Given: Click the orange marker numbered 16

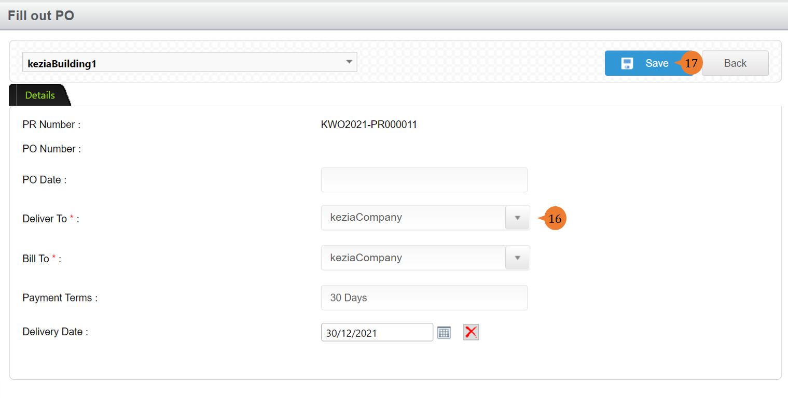Looking at the screenshot, I should tap(555, 219).
